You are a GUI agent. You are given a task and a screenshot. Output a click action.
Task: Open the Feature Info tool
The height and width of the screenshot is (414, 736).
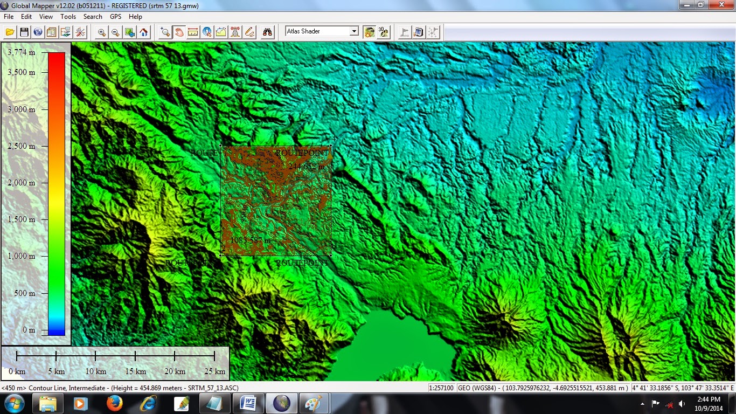point(207,32)
